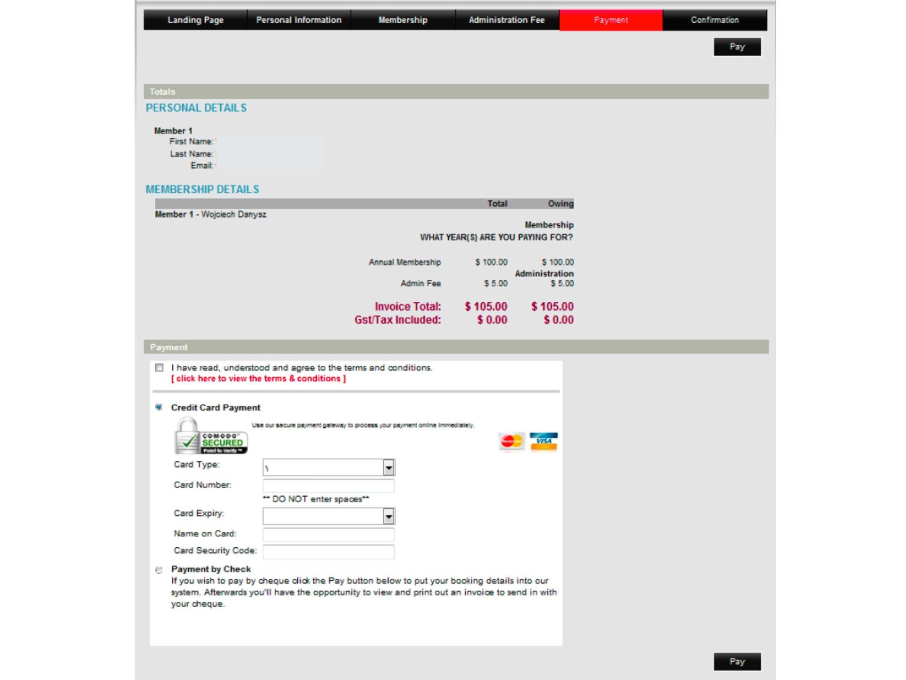Click the MasterCard logo icon

pyautogui.click(x=512, y=442)
